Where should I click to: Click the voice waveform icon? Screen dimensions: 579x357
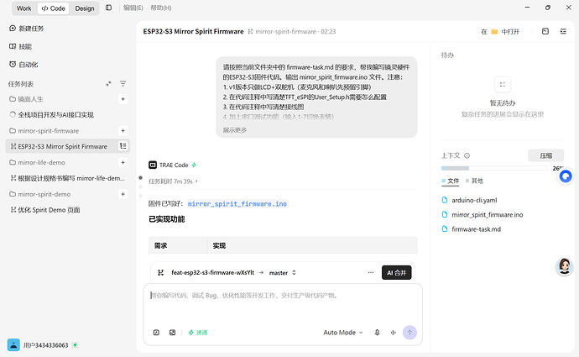394,333
